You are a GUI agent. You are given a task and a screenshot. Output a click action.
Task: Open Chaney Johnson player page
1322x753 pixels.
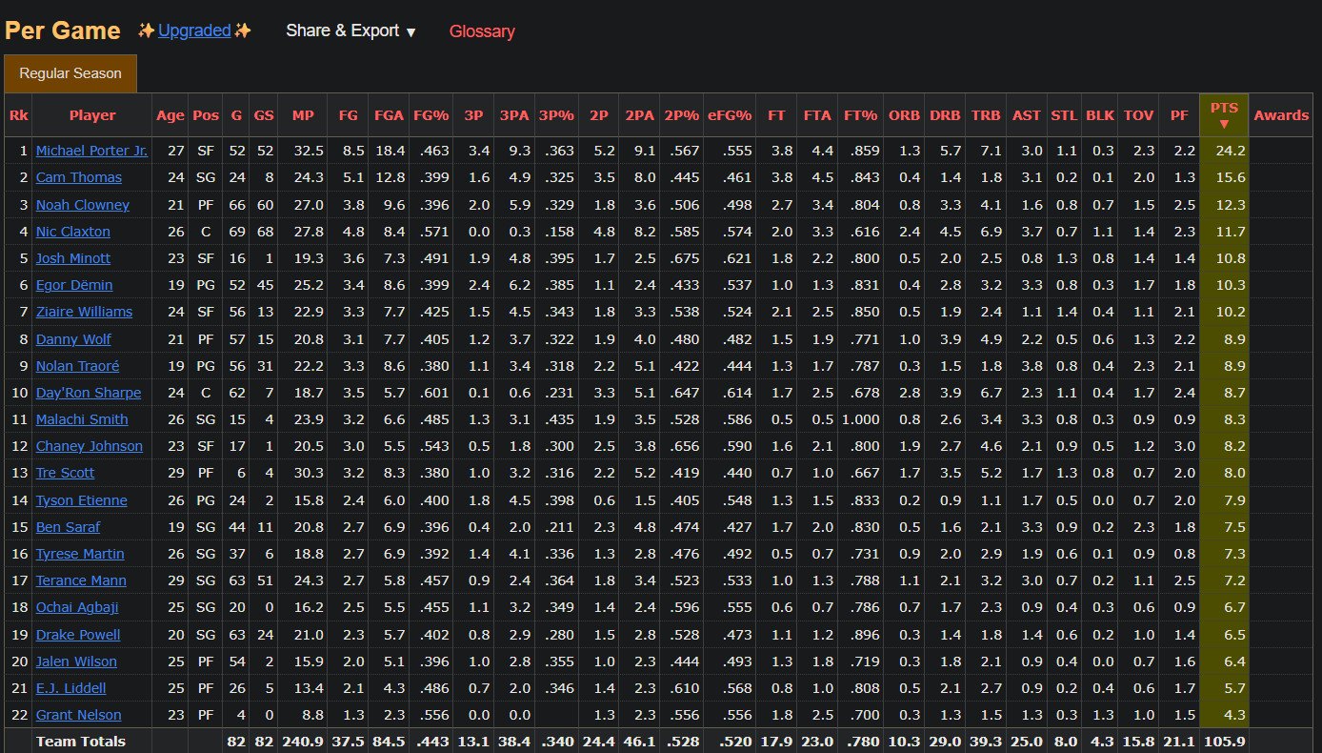[x=90, y=446]
